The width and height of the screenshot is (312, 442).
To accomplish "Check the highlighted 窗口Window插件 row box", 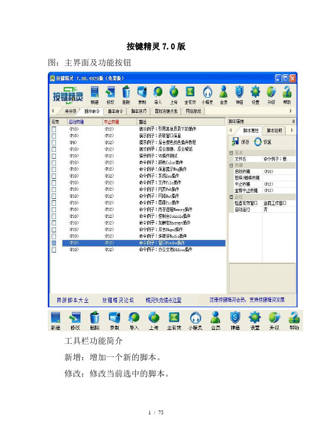I will [x=54, y=243].
